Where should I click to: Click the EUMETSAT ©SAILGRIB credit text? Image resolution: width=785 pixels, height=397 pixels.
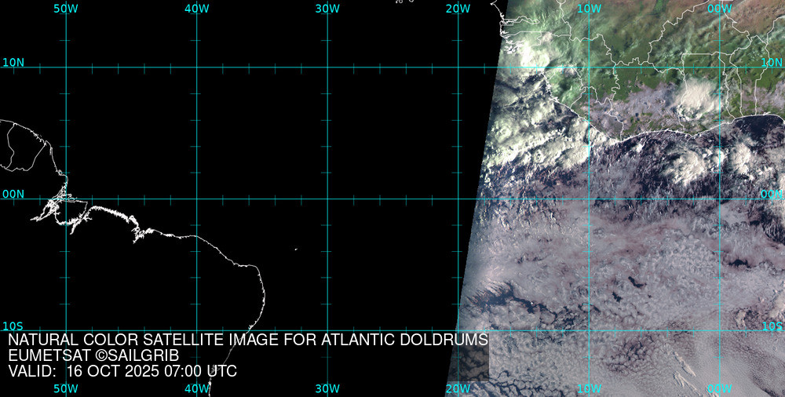[x=93, y=355]
